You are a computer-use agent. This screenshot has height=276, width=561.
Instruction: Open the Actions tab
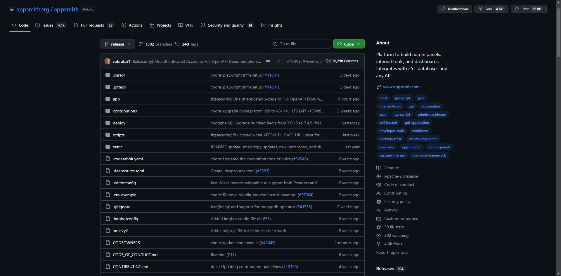[132, 25]
